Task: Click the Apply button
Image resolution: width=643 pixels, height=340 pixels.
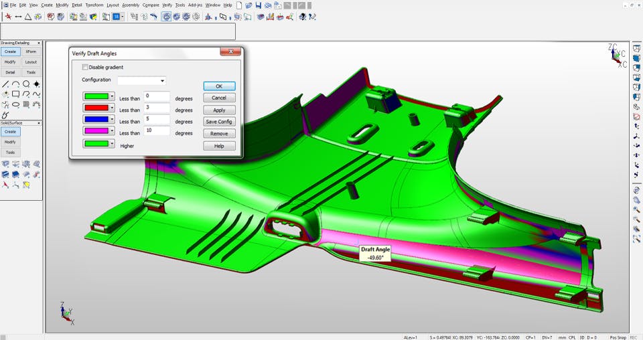Action: [220, 110]
